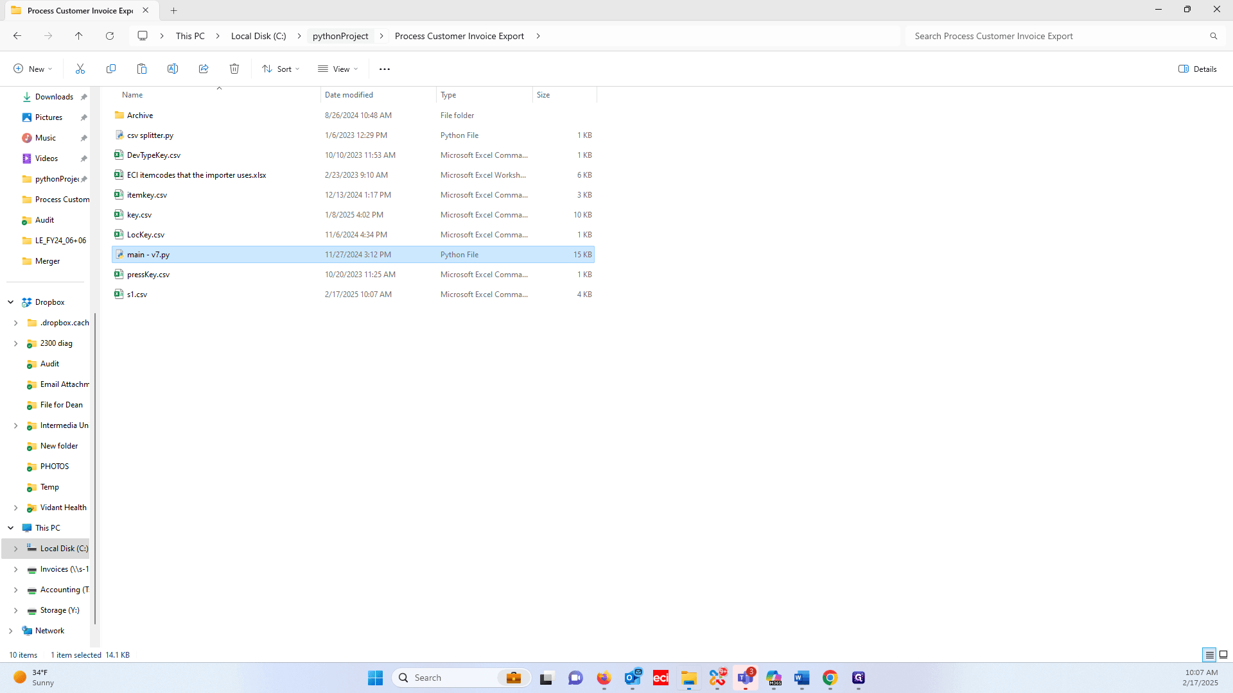Image resolution: width=1233 pixels, height=693 pixels.
Task: Select the pressKey.csv file
Action: click(x=353, y=275)
